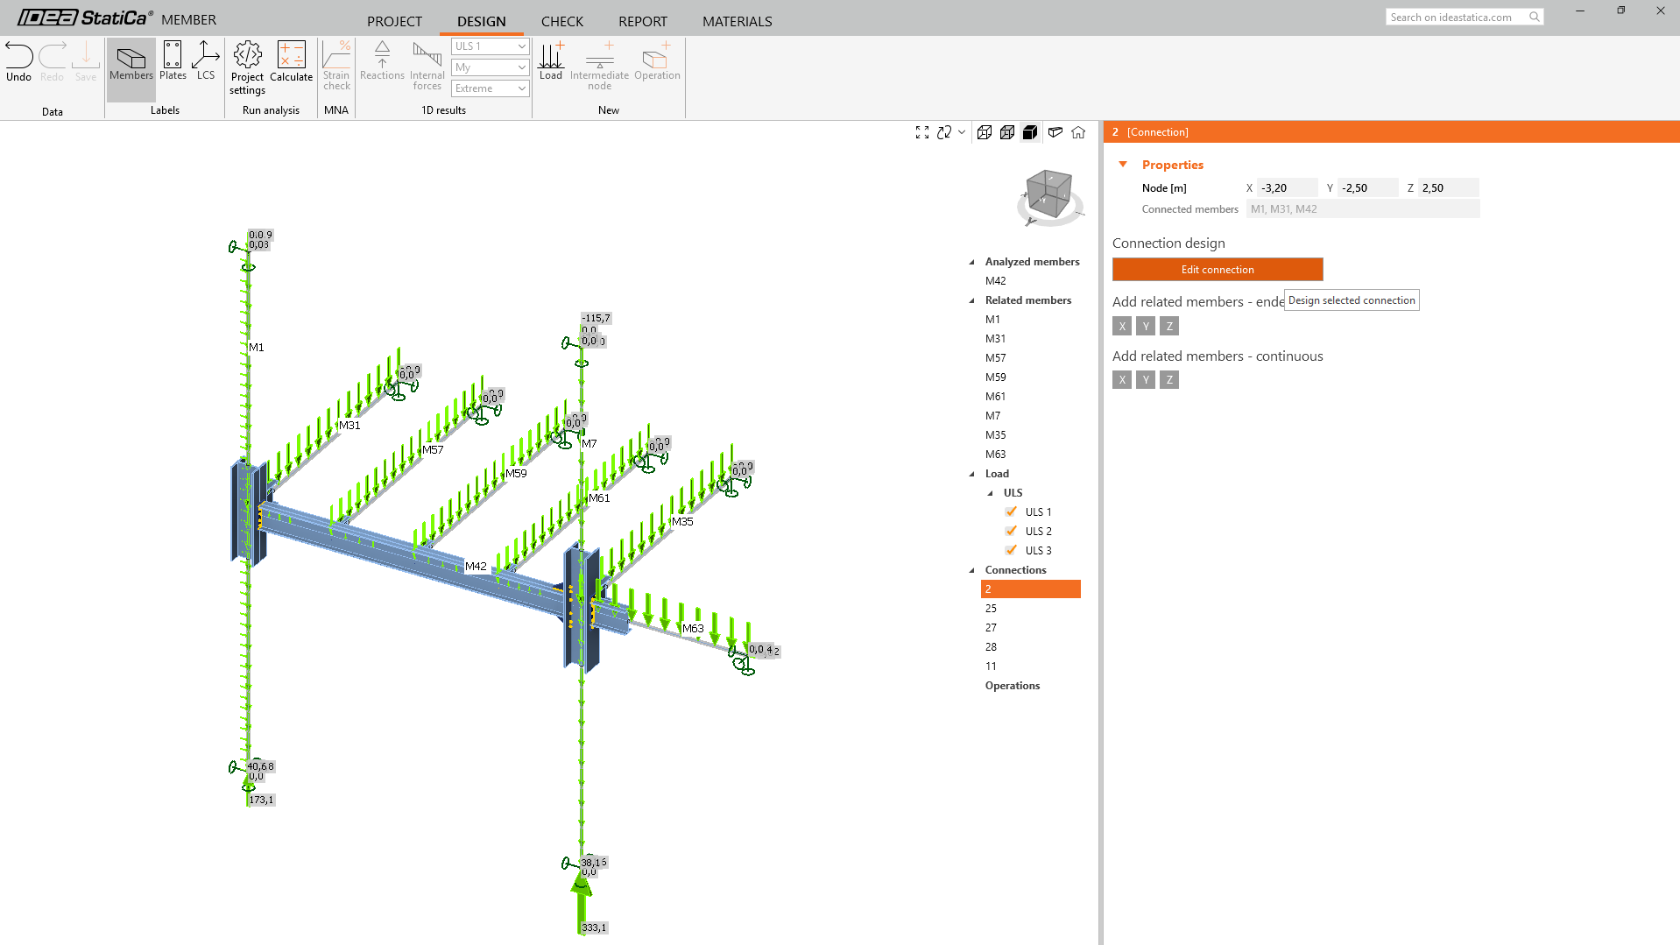This screenshot has width=1680, height=945.
Task: Show Internal forces results
Action: (427, 66)
